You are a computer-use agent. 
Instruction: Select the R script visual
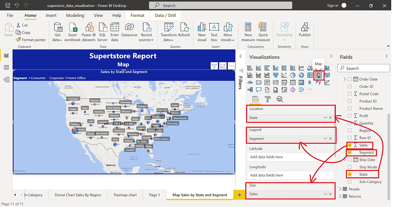point(310,83)
